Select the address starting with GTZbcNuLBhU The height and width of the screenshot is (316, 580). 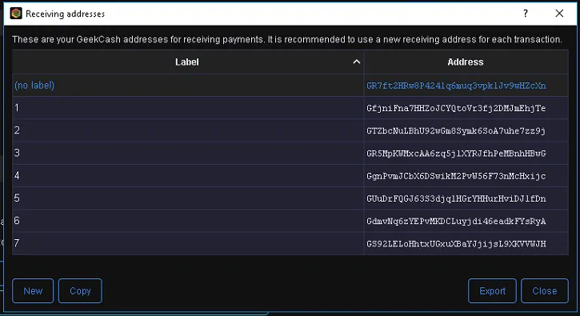pyautogui.click(x=456, y=131)
